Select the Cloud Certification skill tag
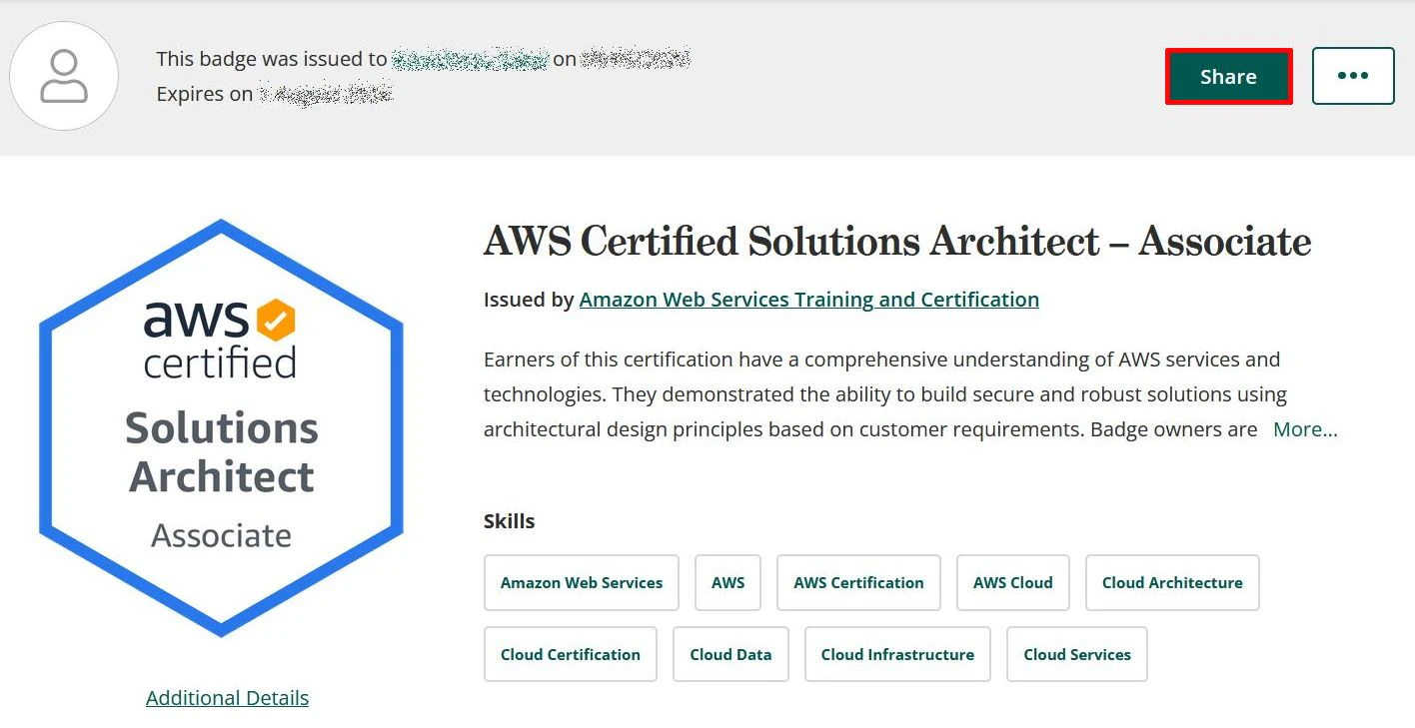Screen dimensions: 1415x728 pos(571,655)
